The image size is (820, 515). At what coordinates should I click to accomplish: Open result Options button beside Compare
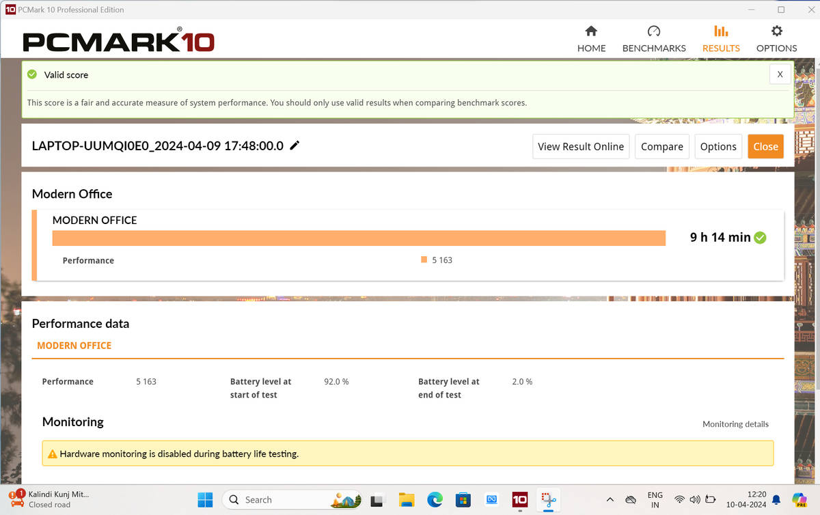pos(718,146)
